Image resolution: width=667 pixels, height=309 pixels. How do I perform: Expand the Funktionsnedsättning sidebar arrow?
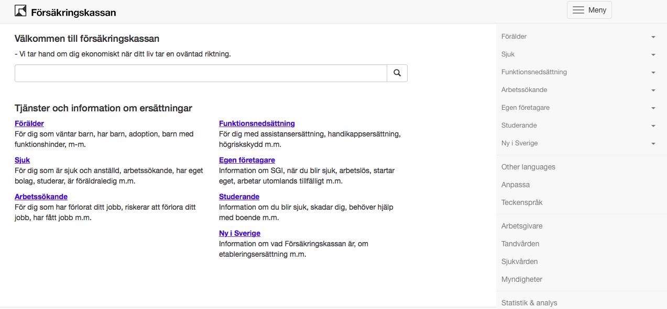click(x=653, y=73)
